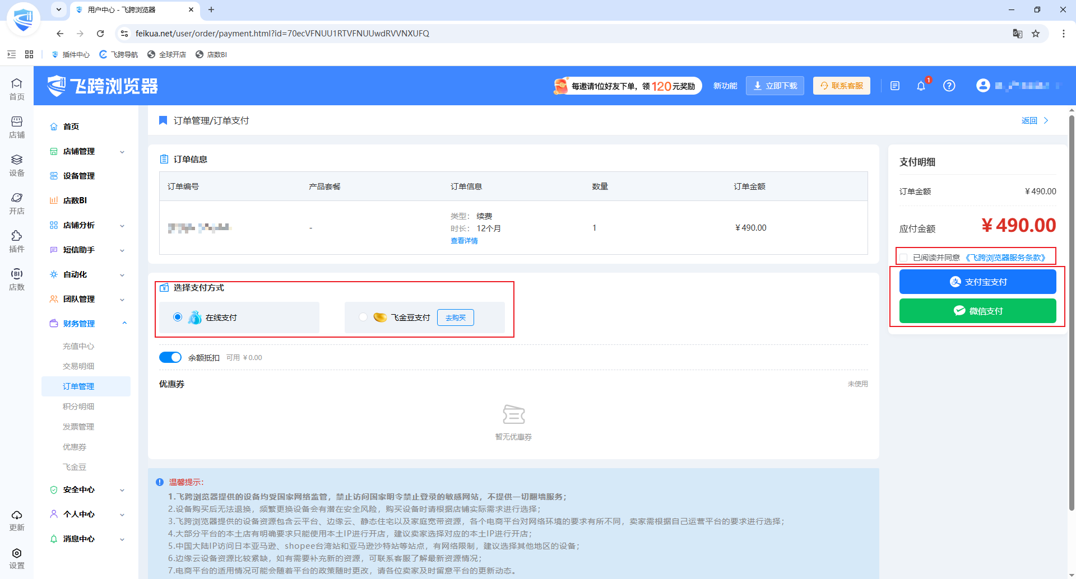
Task: Select the 飞金豆支付 radio button
Action: click(363, 317)
